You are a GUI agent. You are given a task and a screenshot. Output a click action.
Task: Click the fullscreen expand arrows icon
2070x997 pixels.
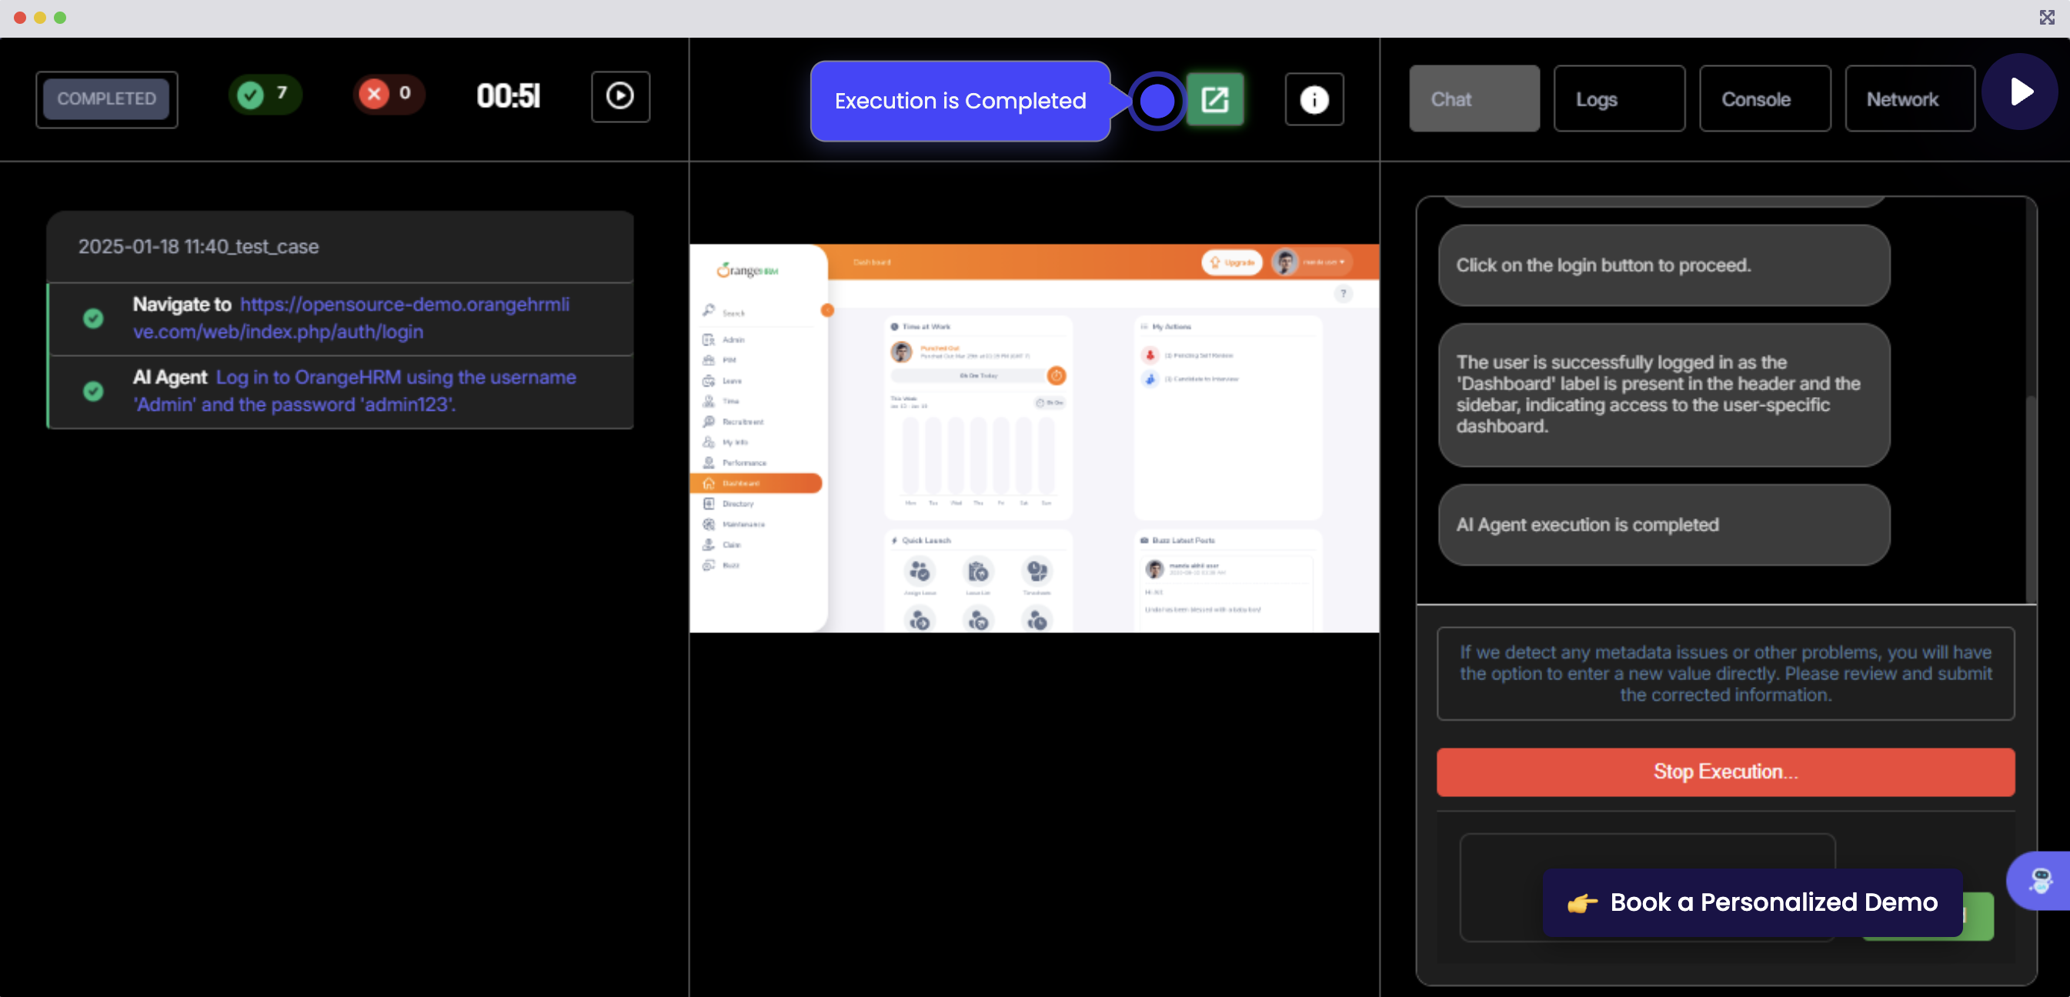2046,18
